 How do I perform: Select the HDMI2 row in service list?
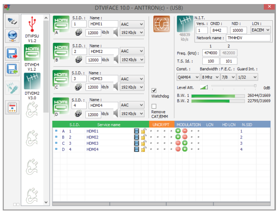[x=93, y=137]
